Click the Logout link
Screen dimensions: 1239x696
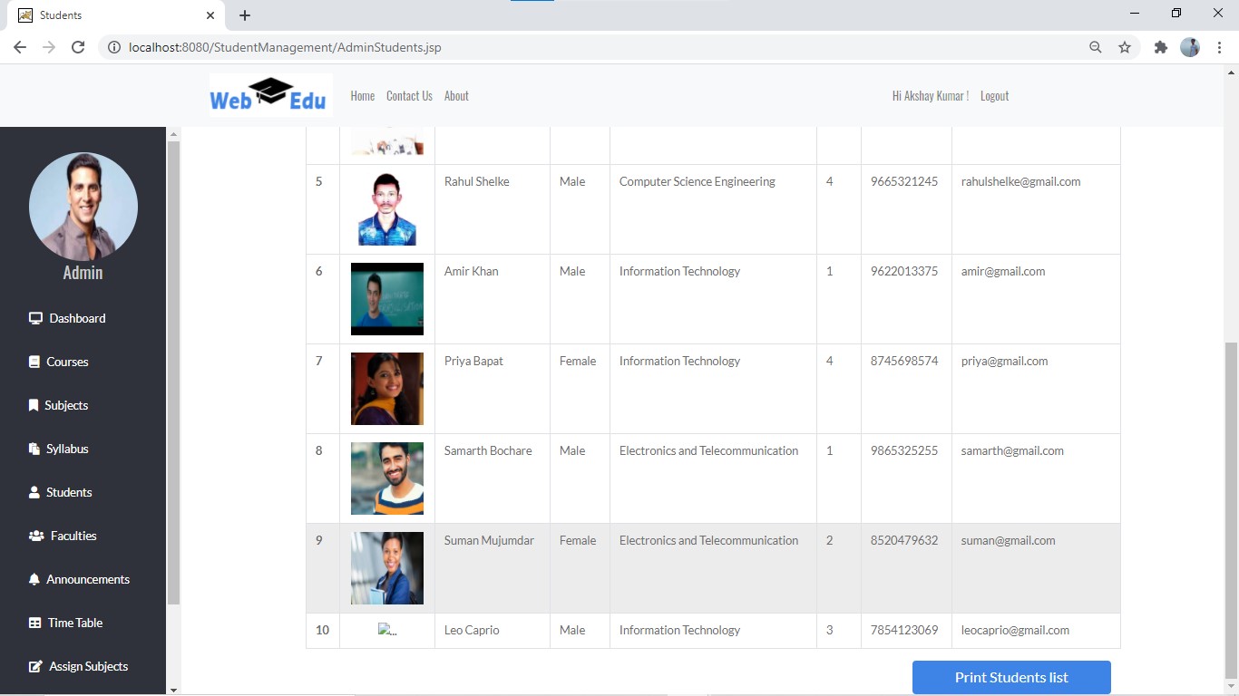994,95
